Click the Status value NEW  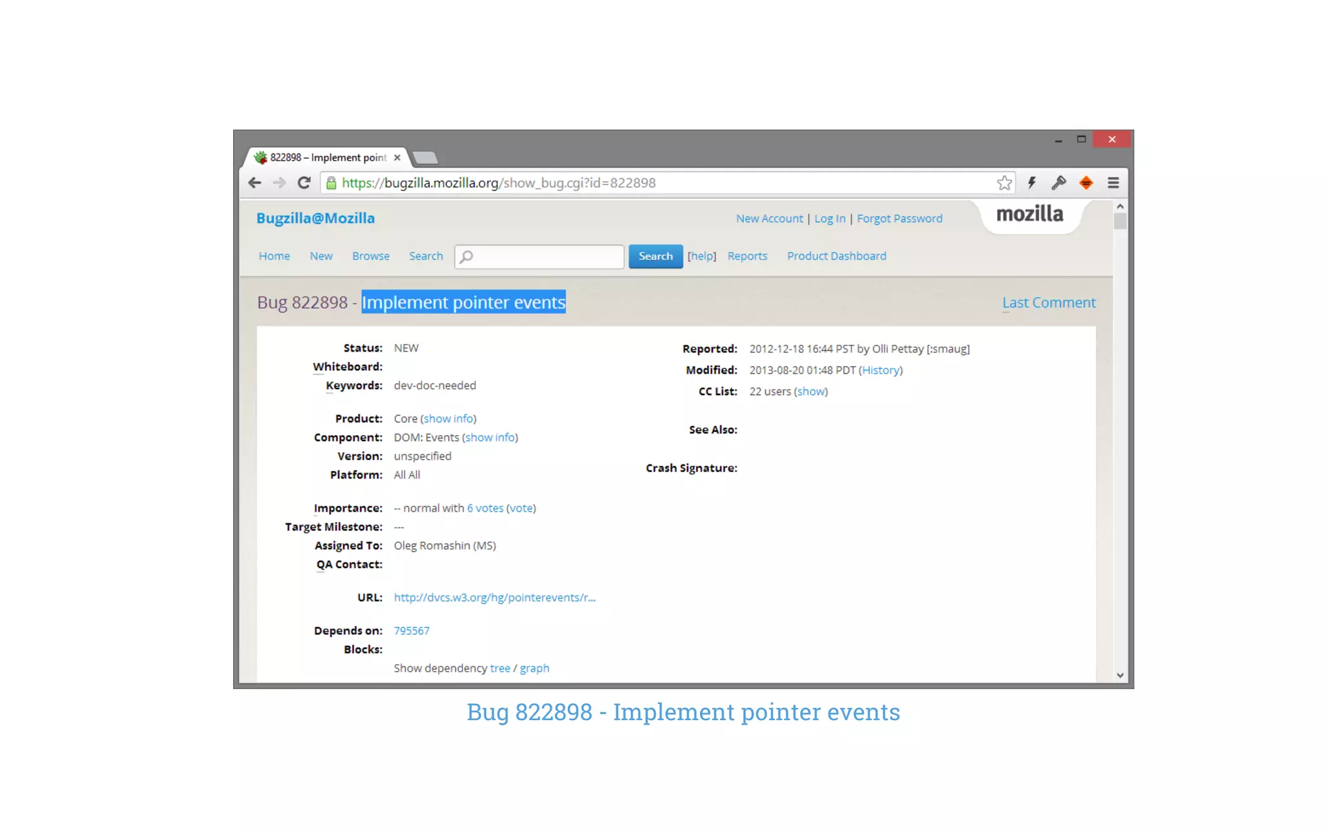pos(406,348)
